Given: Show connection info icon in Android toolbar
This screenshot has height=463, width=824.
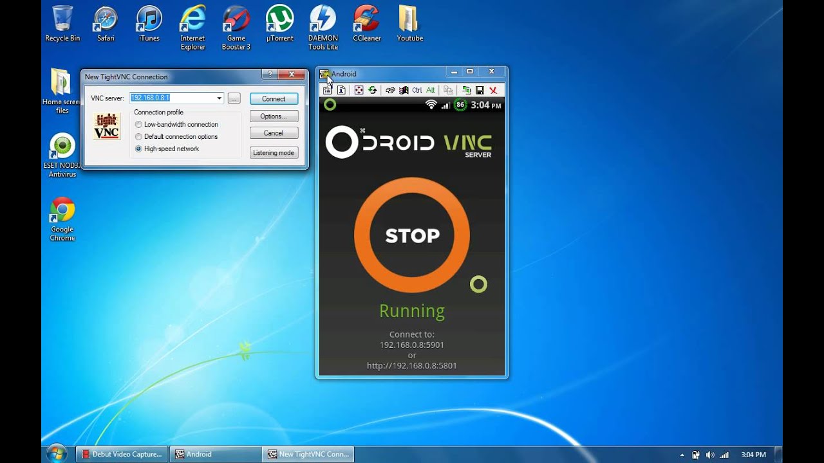Looking at the screenshot, I should (341, 90).
